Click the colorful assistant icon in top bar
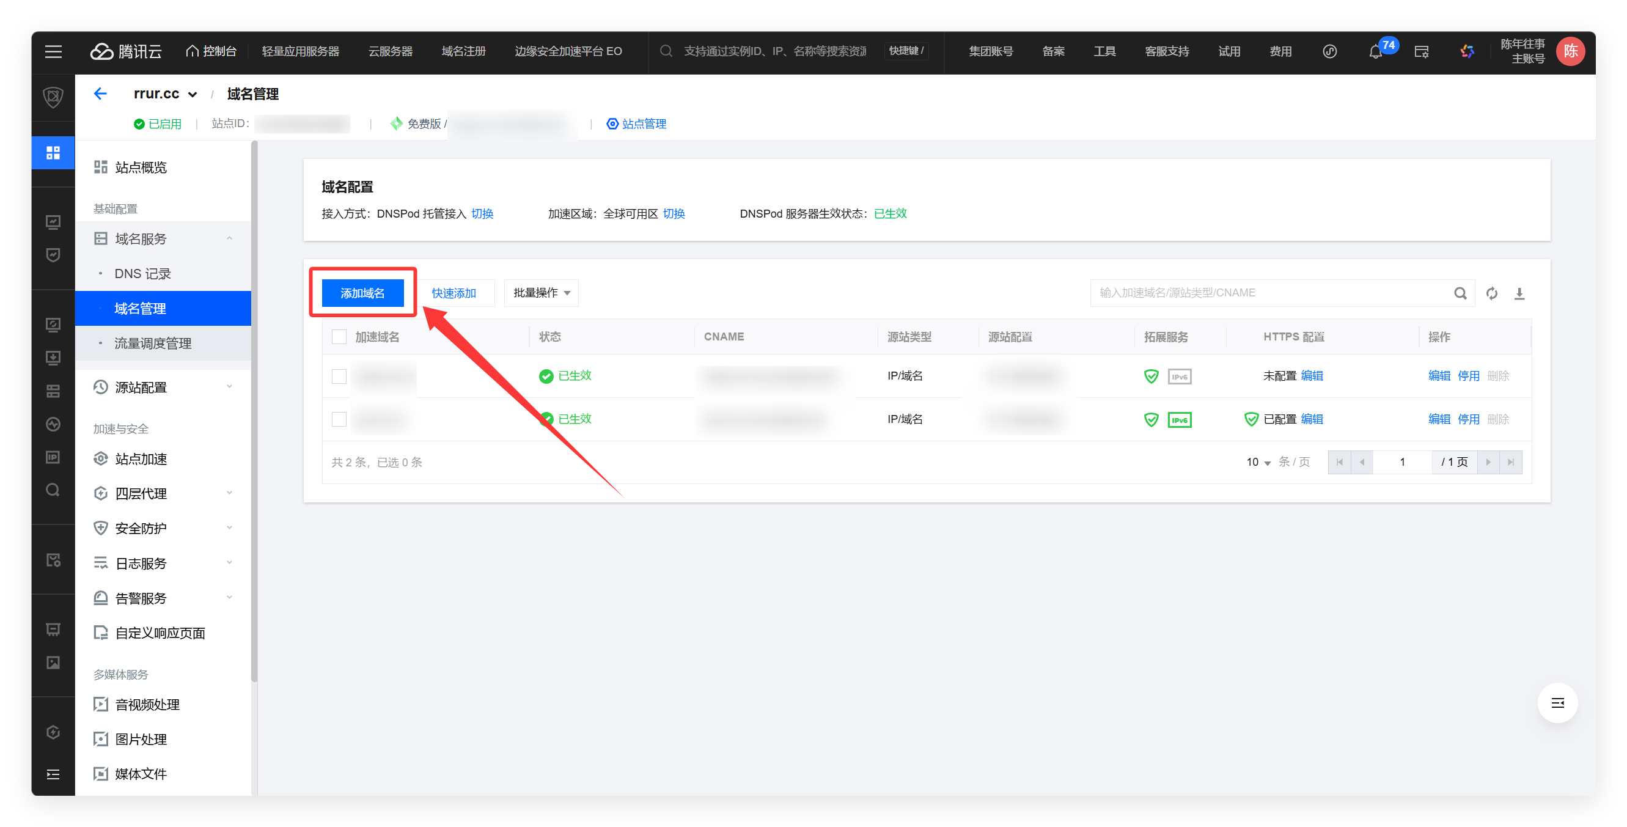Viewport: 1627px width, 827px height. coord(1467,52)
